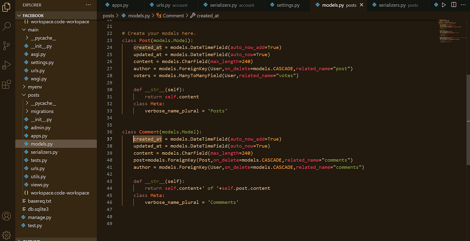Viewport: 470px width, 241px height.
Task: Open the Accounts icon
Action: [x=6, y=216]
